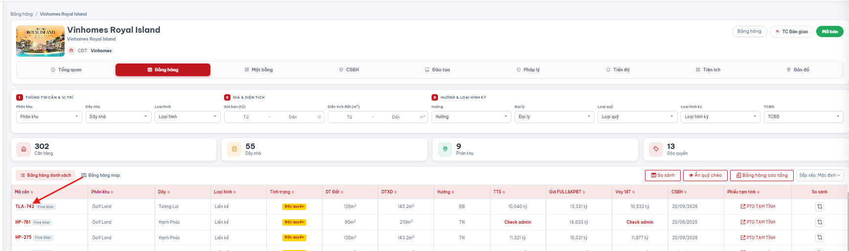The image size is (849, 251).
Task: Switch to Bảng hàng map view
Action: click(x=100, y=175)
